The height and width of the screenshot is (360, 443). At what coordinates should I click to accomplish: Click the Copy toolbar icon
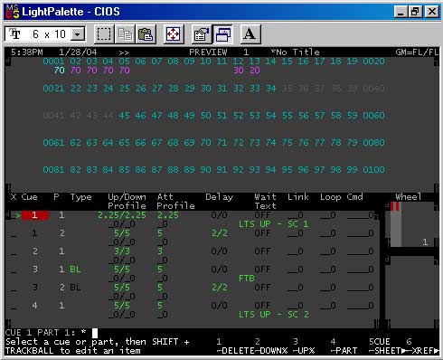[125, 34]
